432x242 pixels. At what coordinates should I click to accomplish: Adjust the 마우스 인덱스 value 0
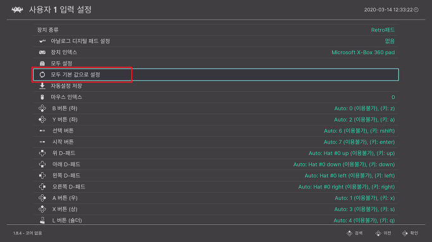coord(393,97)
